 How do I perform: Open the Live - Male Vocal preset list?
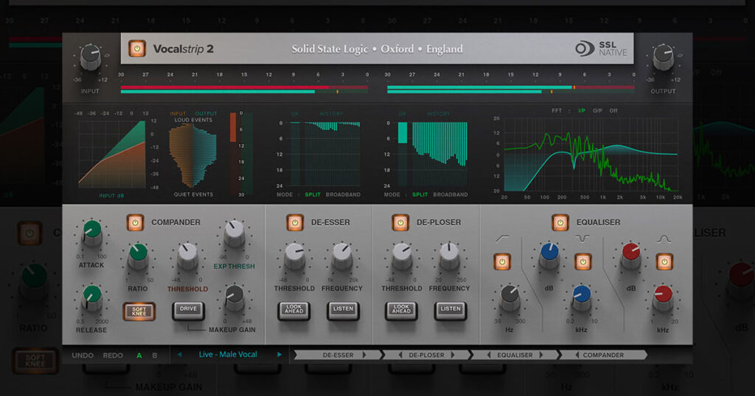[228, 355]
